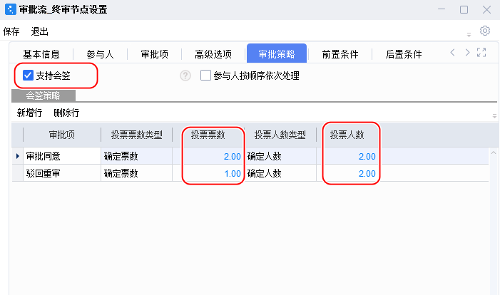
Task: Open the grid toolbar overflow dropdown
Action: pos(494,115)
